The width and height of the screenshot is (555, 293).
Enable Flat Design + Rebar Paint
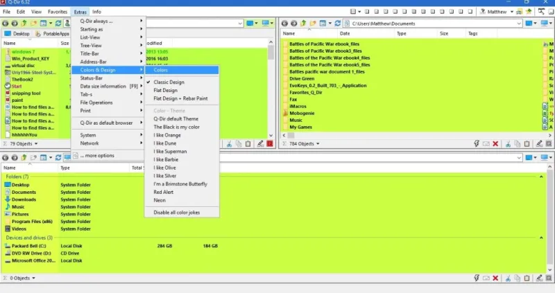click(x=180, y=98)
